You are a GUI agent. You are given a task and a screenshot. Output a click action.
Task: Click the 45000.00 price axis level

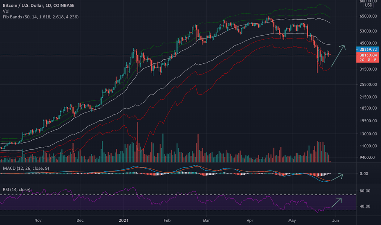(368, 43)
